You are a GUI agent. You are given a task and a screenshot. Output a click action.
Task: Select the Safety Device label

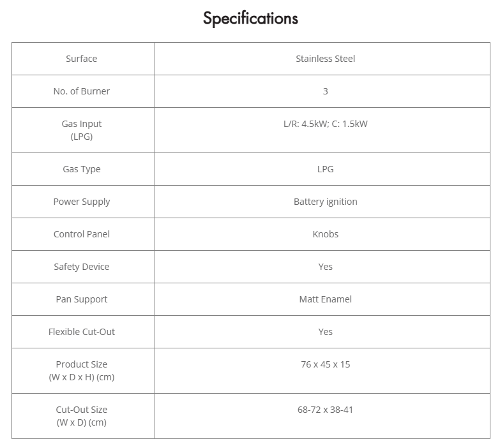82,267
